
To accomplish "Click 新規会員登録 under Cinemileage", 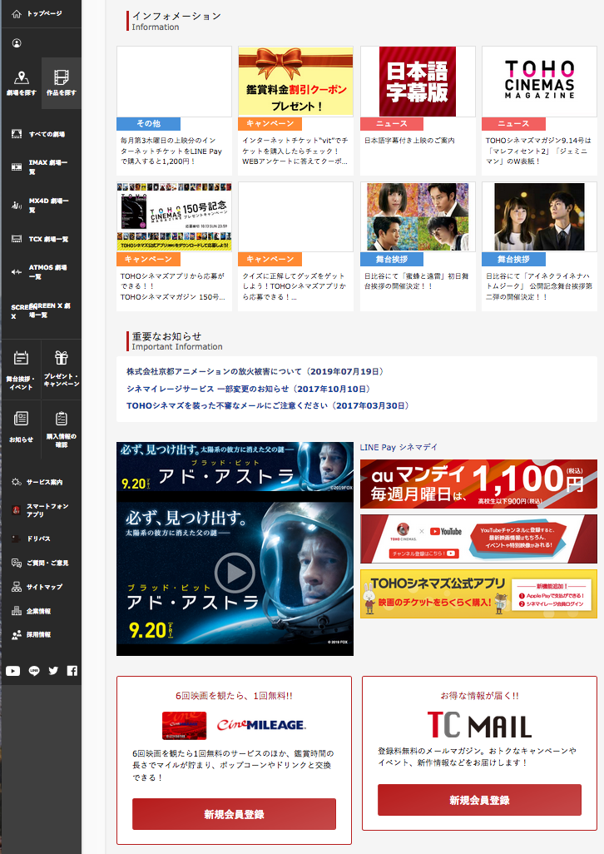I will pyautogui.click(x=234, y=814).
